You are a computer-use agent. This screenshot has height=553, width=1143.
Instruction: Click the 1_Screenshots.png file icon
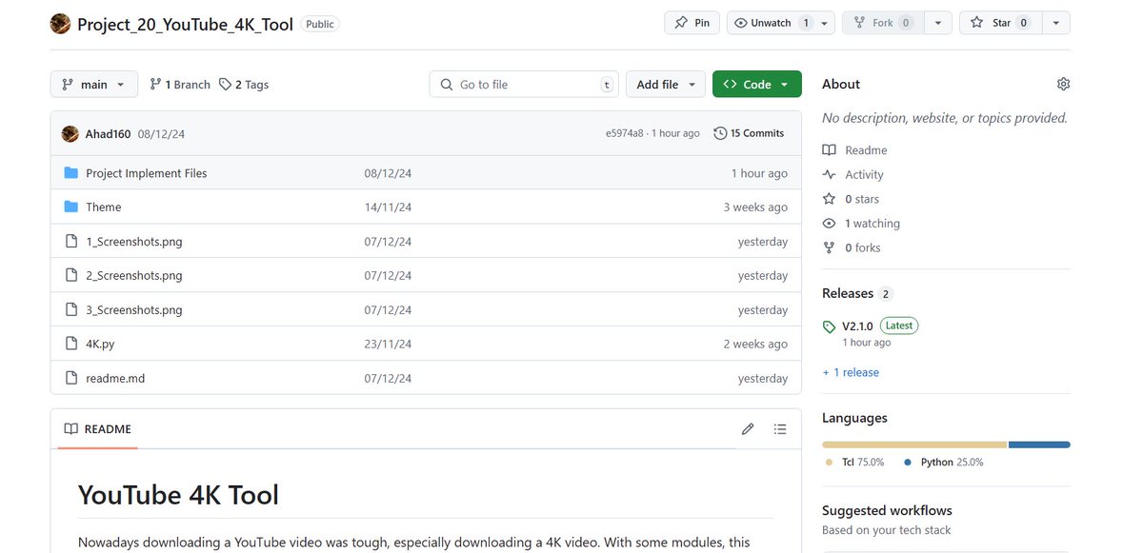(x=70, y=242)
